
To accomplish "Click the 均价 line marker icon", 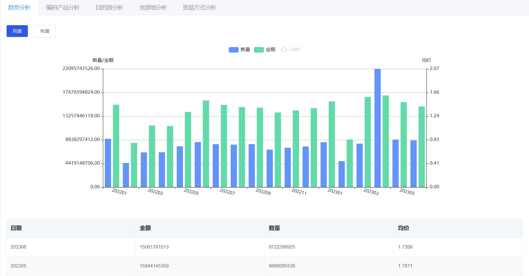I will point(284,50).
